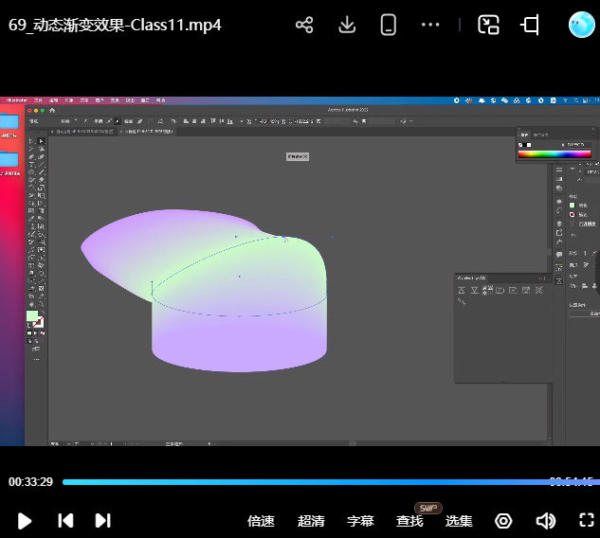This screenshot has width=600, height=538.
Task: Mute the video with speaker icon
Action: click(x=545, y=521)
